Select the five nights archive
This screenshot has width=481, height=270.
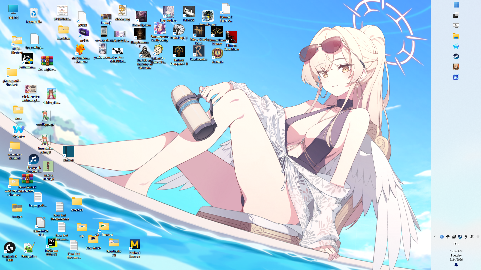coord(47,64)
